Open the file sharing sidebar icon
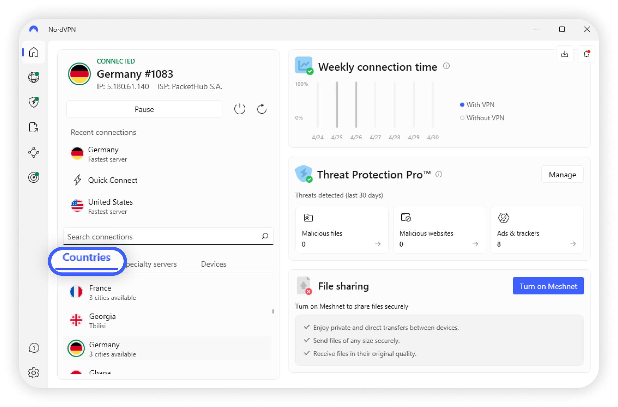 coord(34,127)
